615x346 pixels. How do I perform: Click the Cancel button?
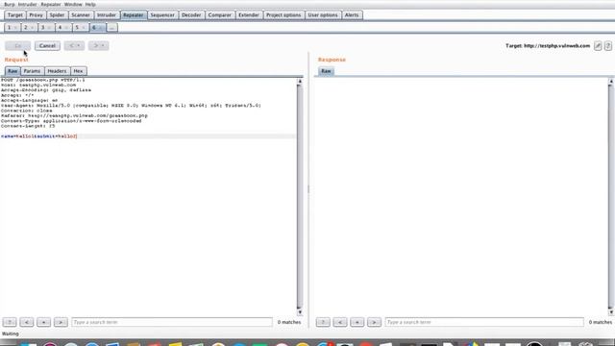tap(47, 46)
